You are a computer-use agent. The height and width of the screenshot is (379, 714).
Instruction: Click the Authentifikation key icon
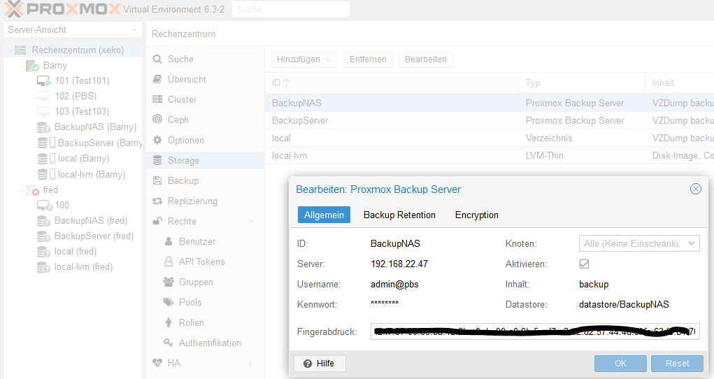pos(169,343)
